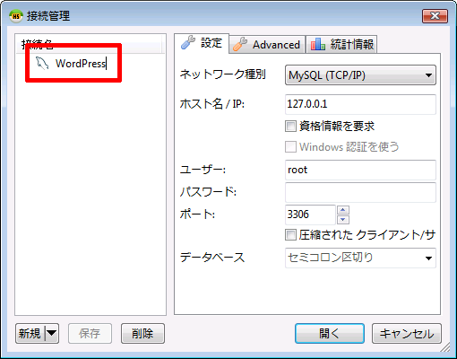Click the dolphin icon beside WordPress session
This screenshot has width=457, height=359.
[42, 63]
